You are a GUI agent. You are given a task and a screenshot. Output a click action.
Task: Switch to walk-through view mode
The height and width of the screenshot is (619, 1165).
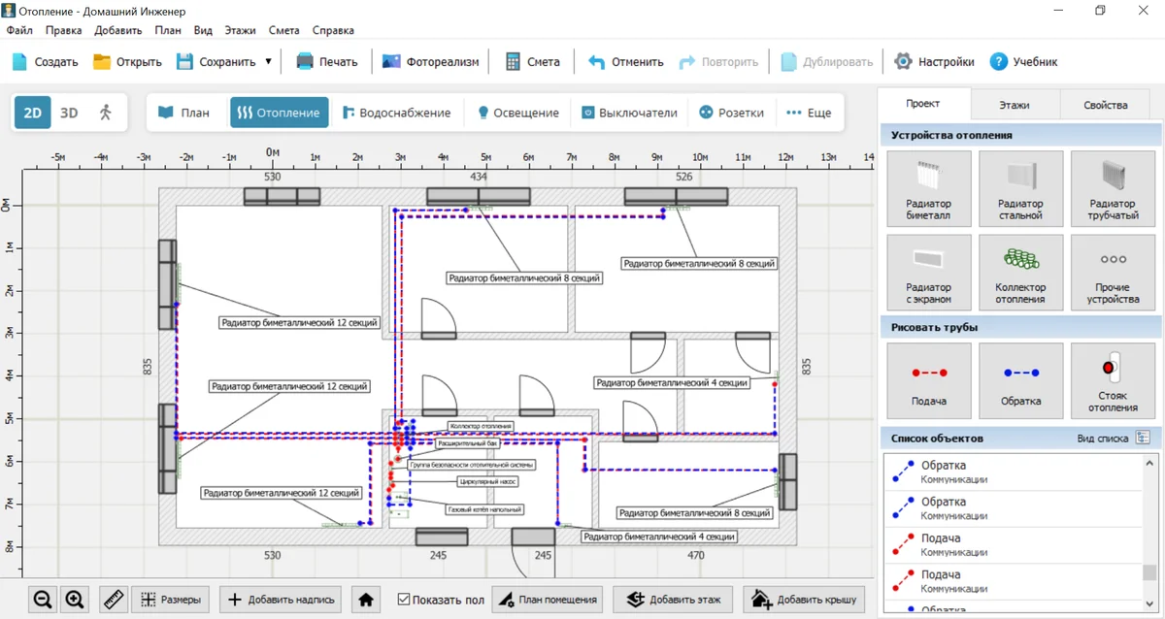105,113
